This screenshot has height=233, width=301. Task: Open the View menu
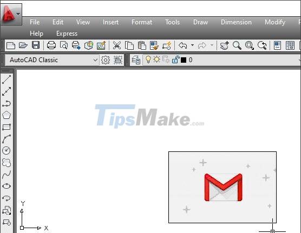click(83, 22)
